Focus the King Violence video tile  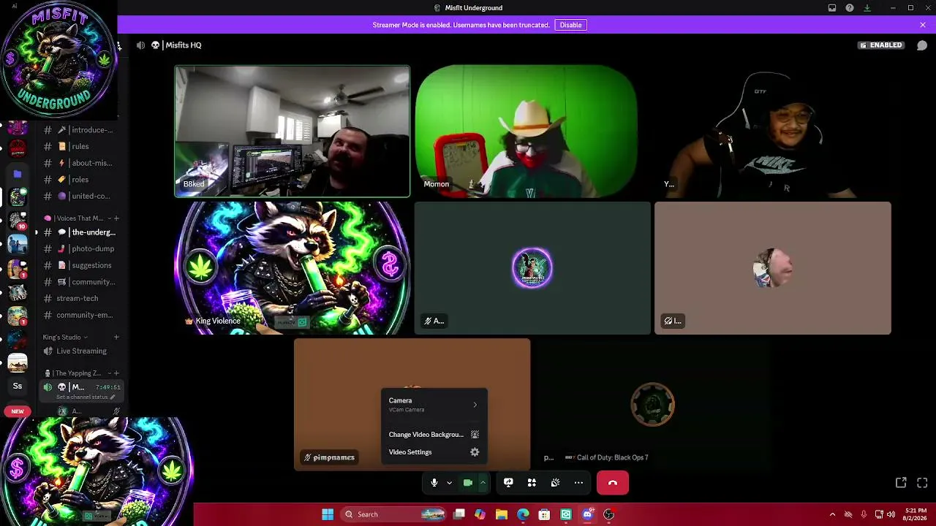click(292, 268)
